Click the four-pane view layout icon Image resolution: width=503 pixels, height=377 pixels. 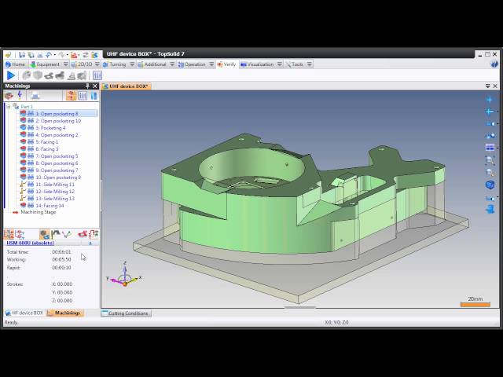coord(490,147)
